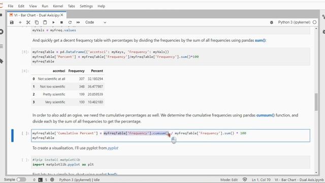
Task: Open the file browser sidebar icon
Action: (1, 15)
